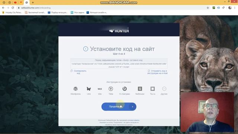Open Tilda installation instructions

[x=111, y=91]
